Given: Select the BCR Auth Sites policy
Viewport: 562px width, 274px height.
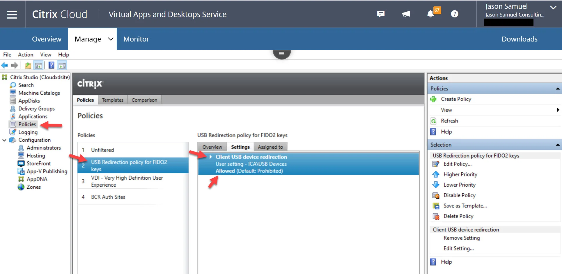Looking at the screenshot, I should [133, 197].
